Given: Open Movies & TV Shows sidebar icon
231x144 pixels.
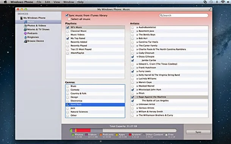Looking at the screenshot, I should (x=25, y=29).
